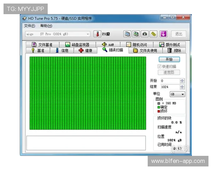Click the 开始 scan button
The width and height of the screenshot is (212, 170).
coord(169,59)
